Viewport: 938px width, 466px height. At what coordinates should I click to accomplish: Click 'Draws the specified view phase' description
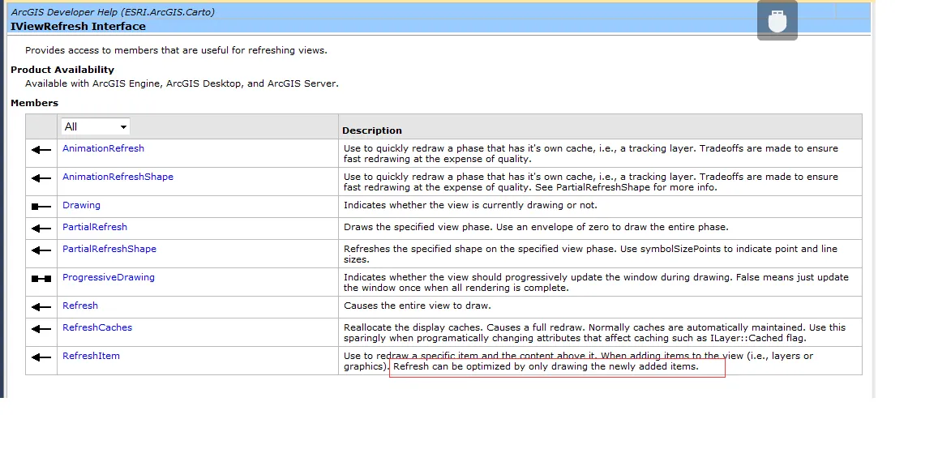click(x=536, y=227)
